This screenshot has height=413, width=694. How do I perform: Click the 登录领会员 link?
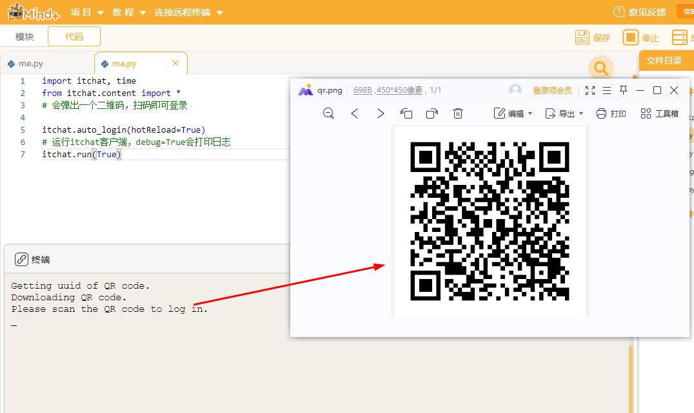tap(552, 91)
